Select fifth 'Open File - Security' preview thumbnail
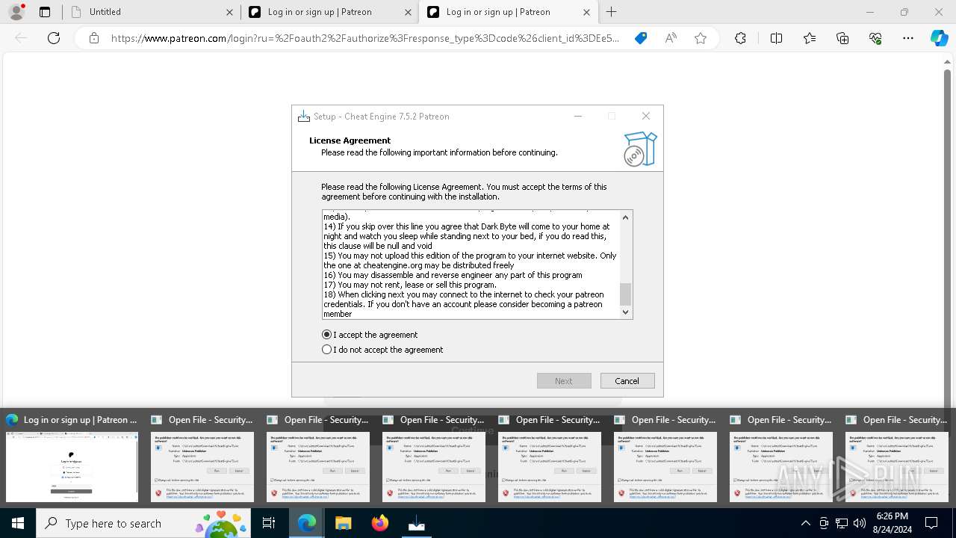Viewport: 956px width, 538px height. (x=665, y=459)
